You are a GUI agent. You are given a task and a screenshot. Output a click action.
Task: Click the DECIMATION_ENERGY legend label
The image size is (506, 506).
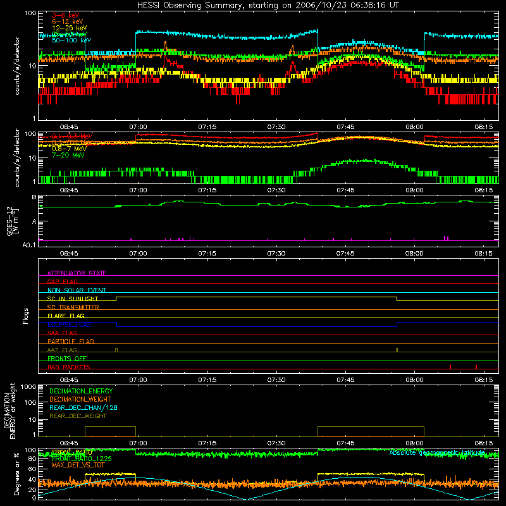coord(81,391)
